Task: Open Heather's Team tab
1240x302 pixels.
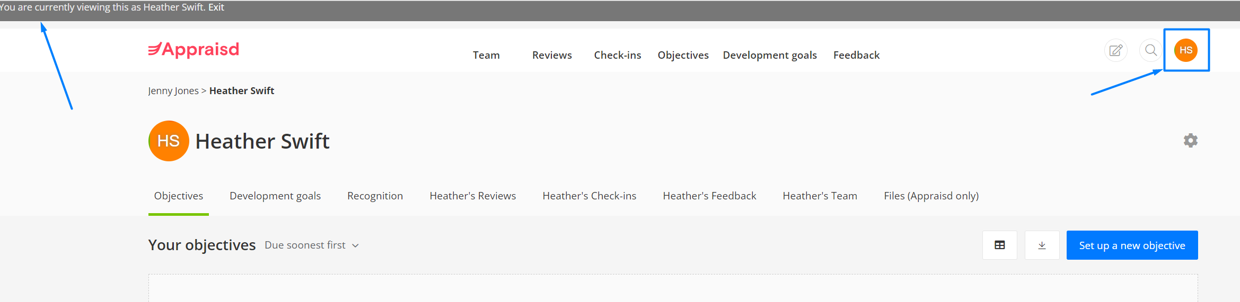Action: 820,196
